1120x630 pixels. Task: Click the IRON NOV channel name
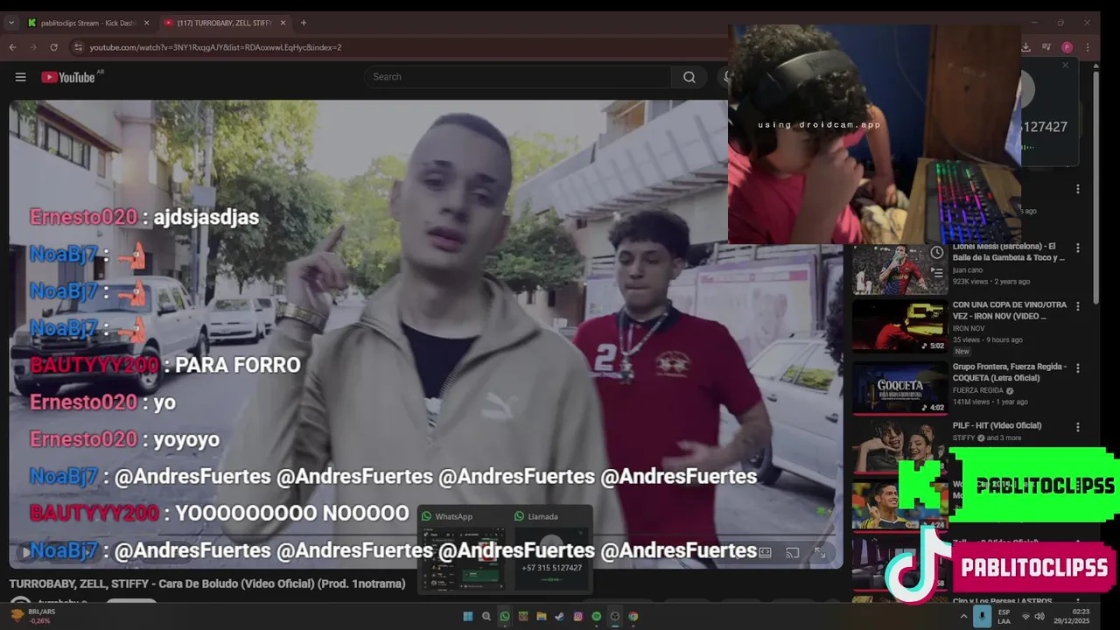point(969,328)
